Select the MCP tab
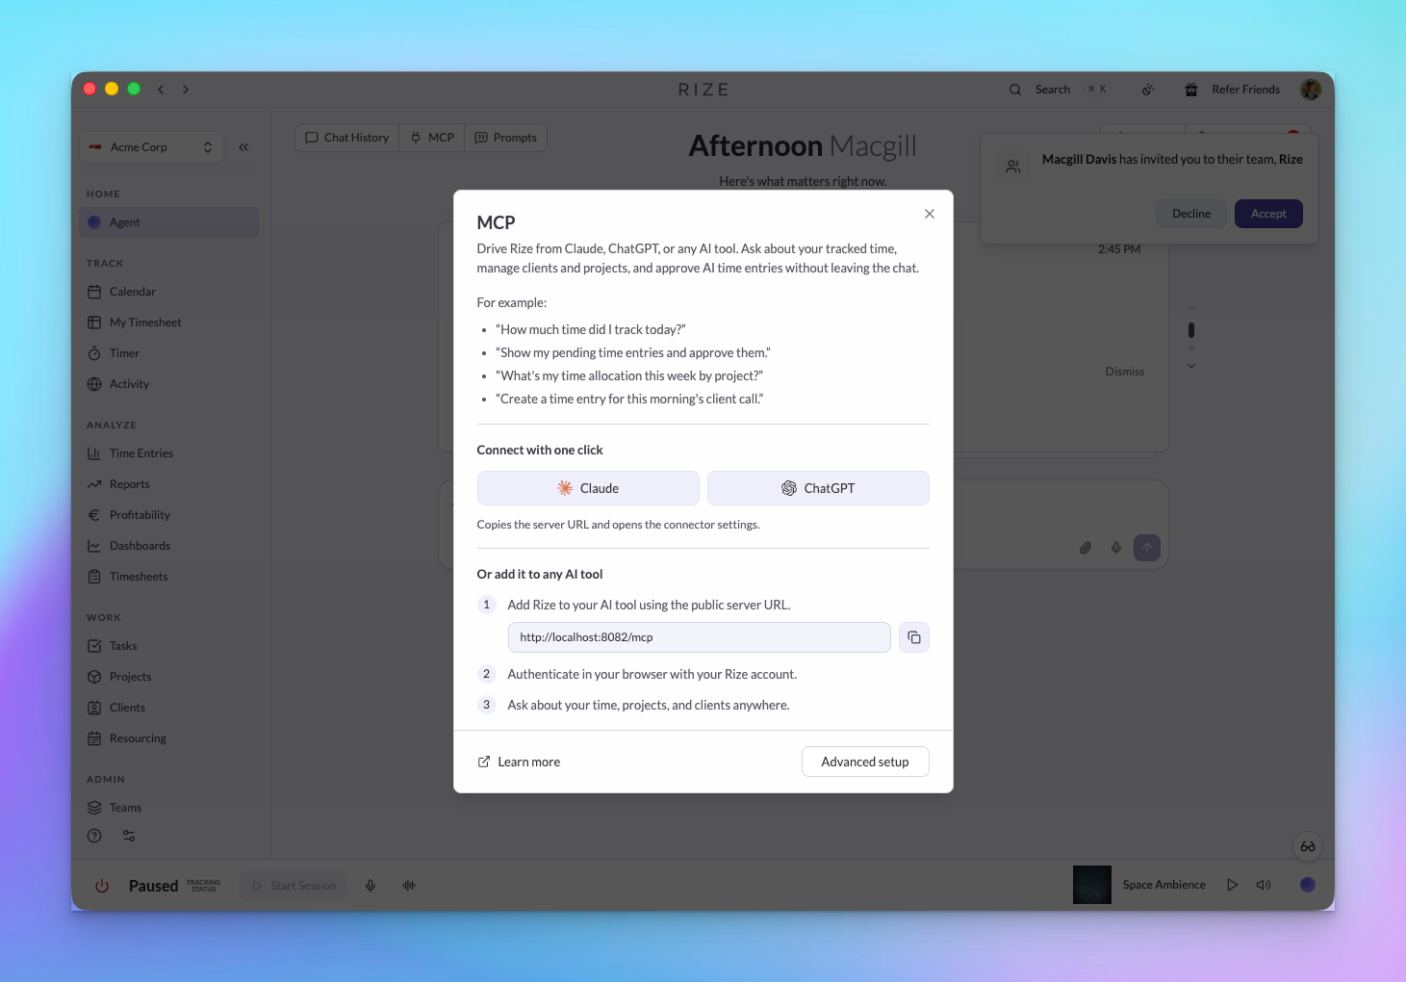The image size is (1406, 982). tap(432, 138)
